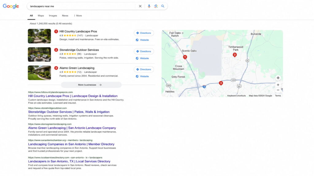
Task: Zoom out the map with minus button
Action: coord(278,90)
